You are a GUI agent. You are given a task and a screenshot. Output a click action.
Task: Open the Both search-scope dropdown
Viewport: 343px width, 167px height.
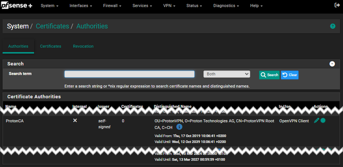click(x=227, y=74)
